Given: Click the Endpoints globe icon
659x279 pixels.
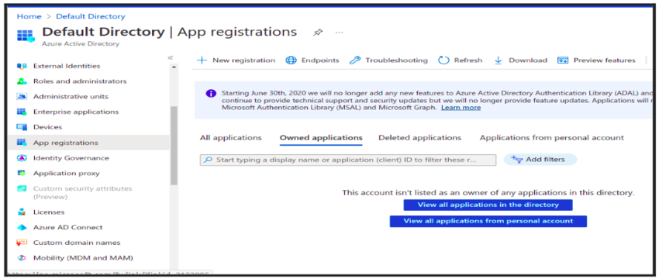Looking at the screenshot, I should coord(291,60).
